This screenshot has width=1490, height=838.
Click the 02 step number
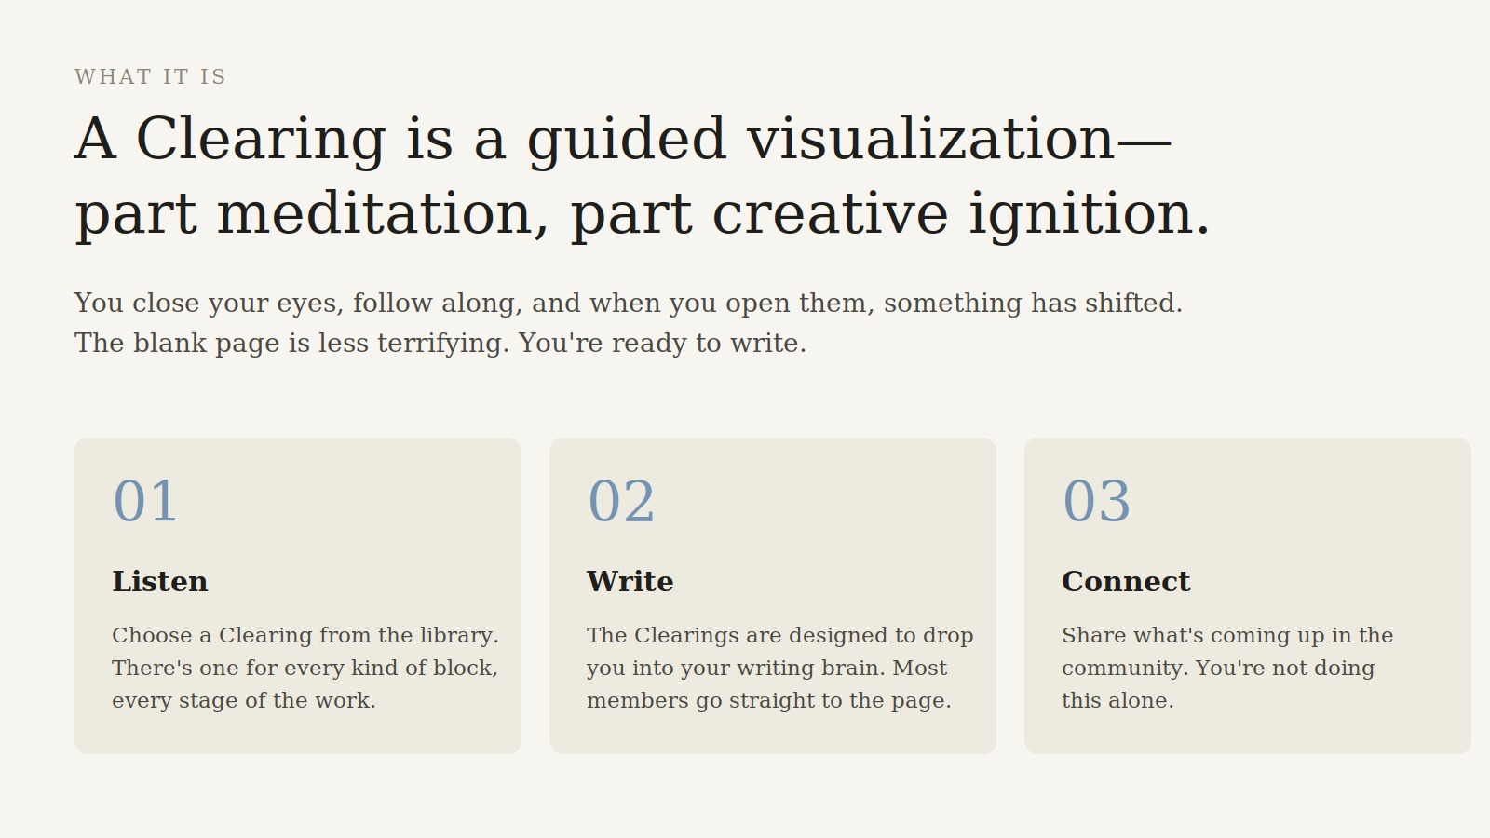pyautogui.click(x=621, y=502)
